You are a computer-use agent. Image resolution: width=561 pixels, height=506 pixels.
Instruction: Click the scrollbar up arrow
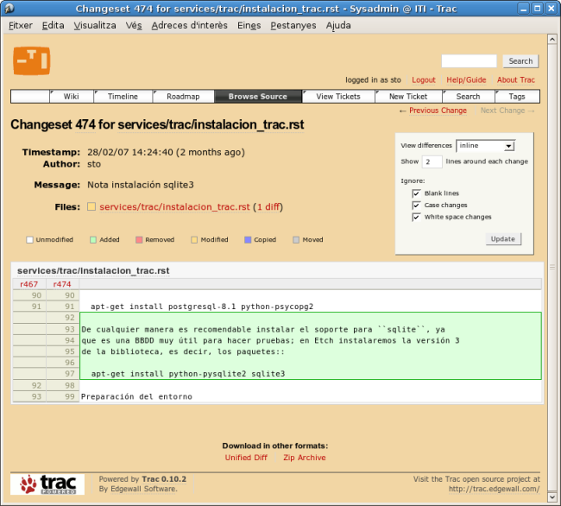552,39
